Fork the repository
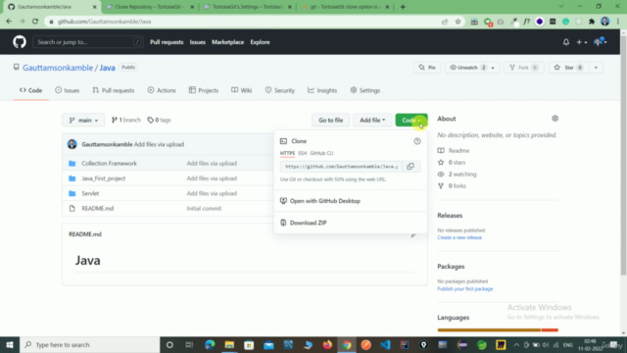The width and height of the screenshot is (627, 353). pyautogui.click(x=523, y=68)
